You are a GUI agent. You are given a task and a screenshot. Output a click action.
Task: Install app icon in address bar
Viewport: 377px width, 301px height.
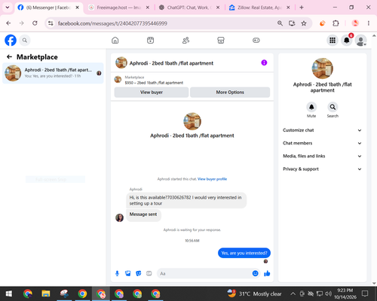[292, 23]
